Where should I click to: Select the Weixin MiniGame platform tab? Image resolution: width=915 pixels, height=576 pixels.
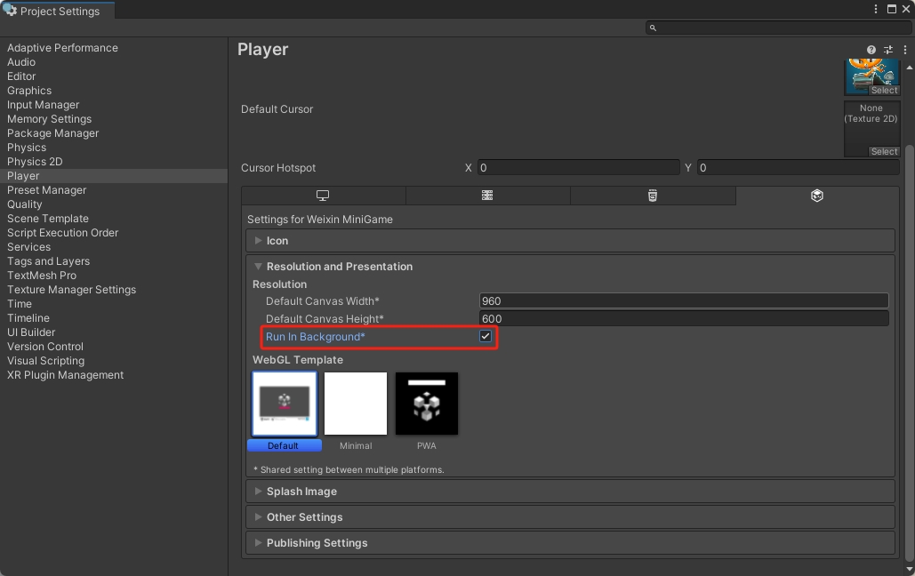click(816, 196)
